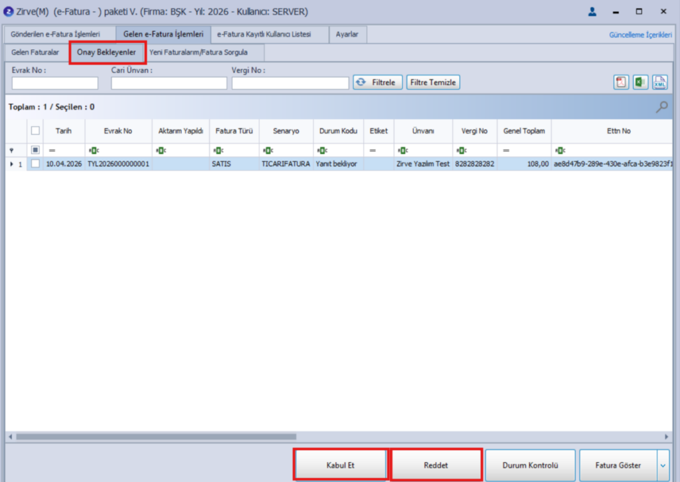Viewport: 680px width, 482px height.
Task: Open Evrak No column filter operator icon
Action: tap(94, 151)
